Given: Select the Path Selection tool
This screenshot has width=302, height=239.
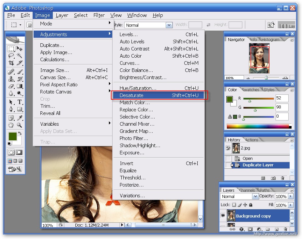Looking at the screenshot, I should tap(11, 102).
